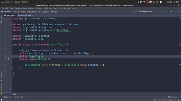Open the Code menu
Viewport: 181px width, 101px height.
25,8
